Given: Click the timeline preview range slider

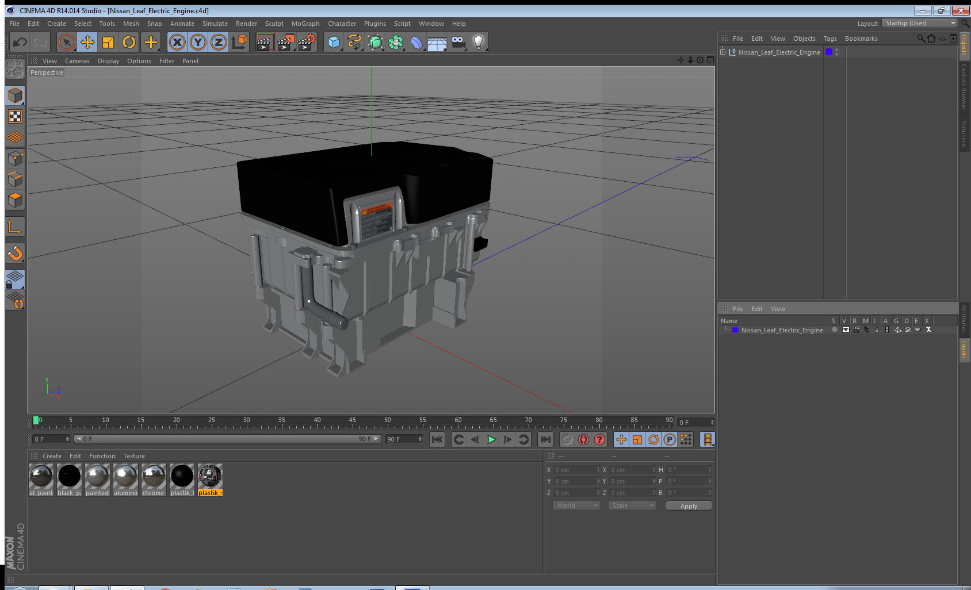Looking at the screenshot, I should pos(227,439).
